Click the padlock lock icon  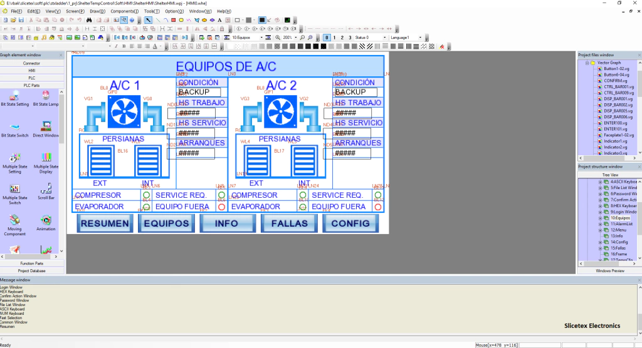click(x=222, y=29)
